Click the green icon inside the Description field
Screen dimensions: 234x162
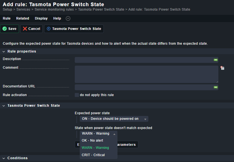[x=216, y=60]
